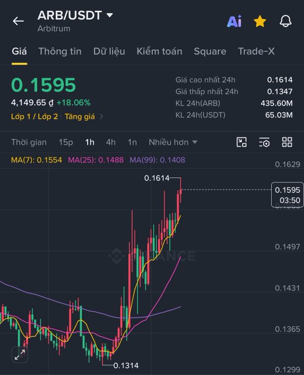Switch to the Thông tin tab
Screen dimensions: 304x375
tap(60, 51)
